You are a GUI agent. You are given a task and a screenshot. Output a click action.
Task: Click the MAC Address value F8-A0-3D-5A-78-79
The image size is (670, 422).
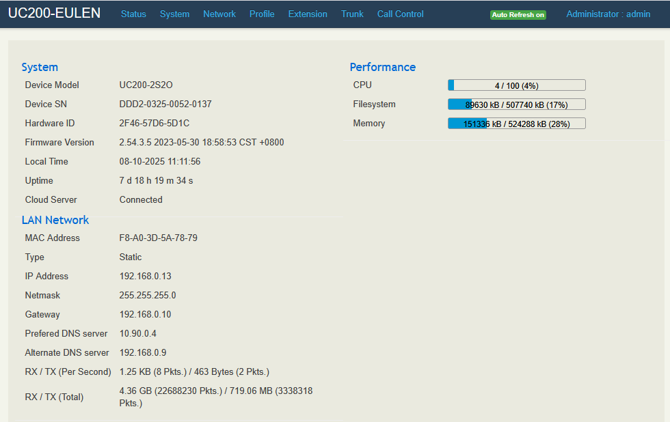[x=158, y=238]
